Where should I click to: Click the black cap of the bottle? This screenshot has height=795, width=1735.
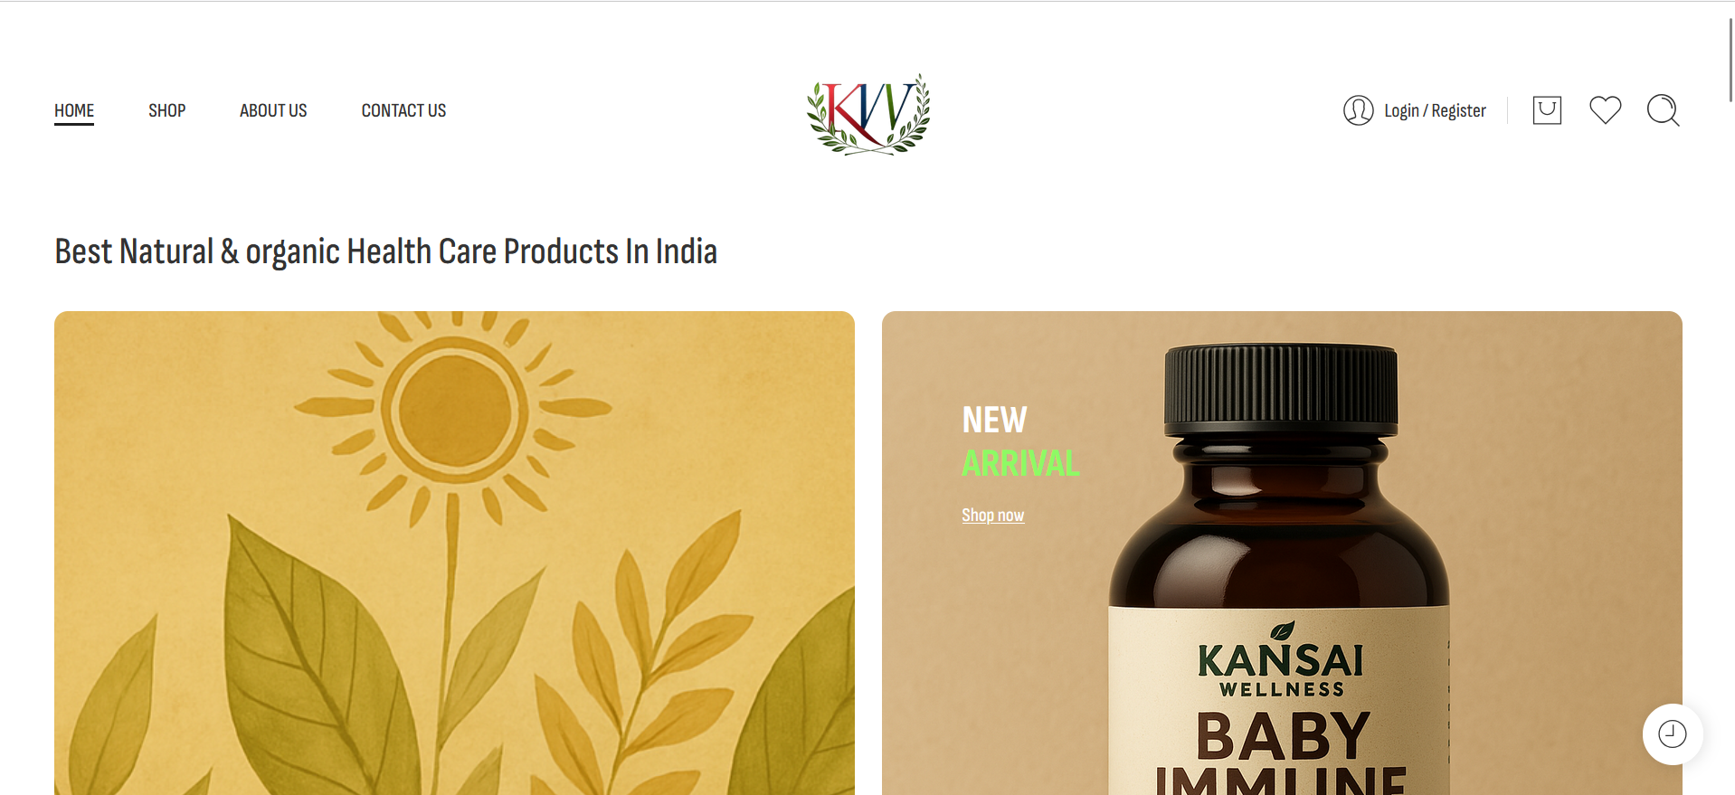[x=1280, y=389]
